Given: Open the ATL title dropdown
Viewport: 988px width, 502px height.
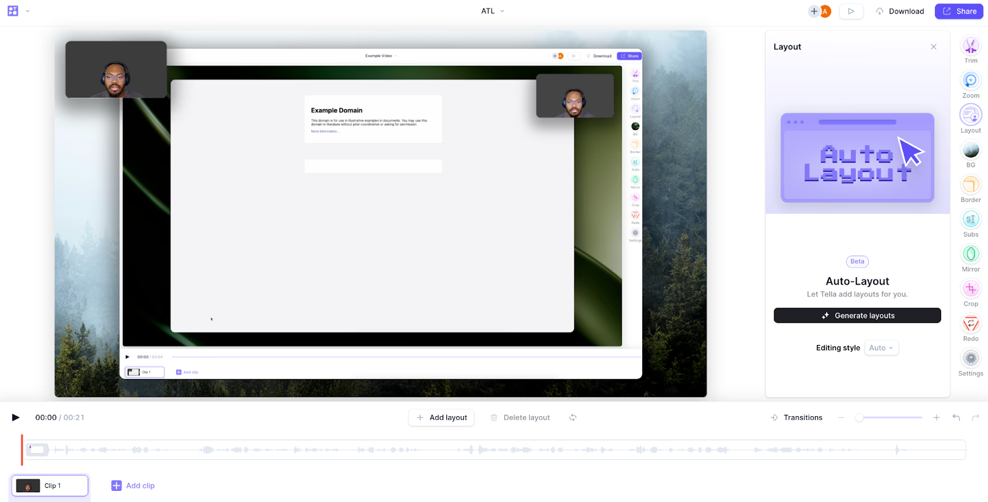Looking at the screenshot, I should pyautogui.click(x=493, y=11).
